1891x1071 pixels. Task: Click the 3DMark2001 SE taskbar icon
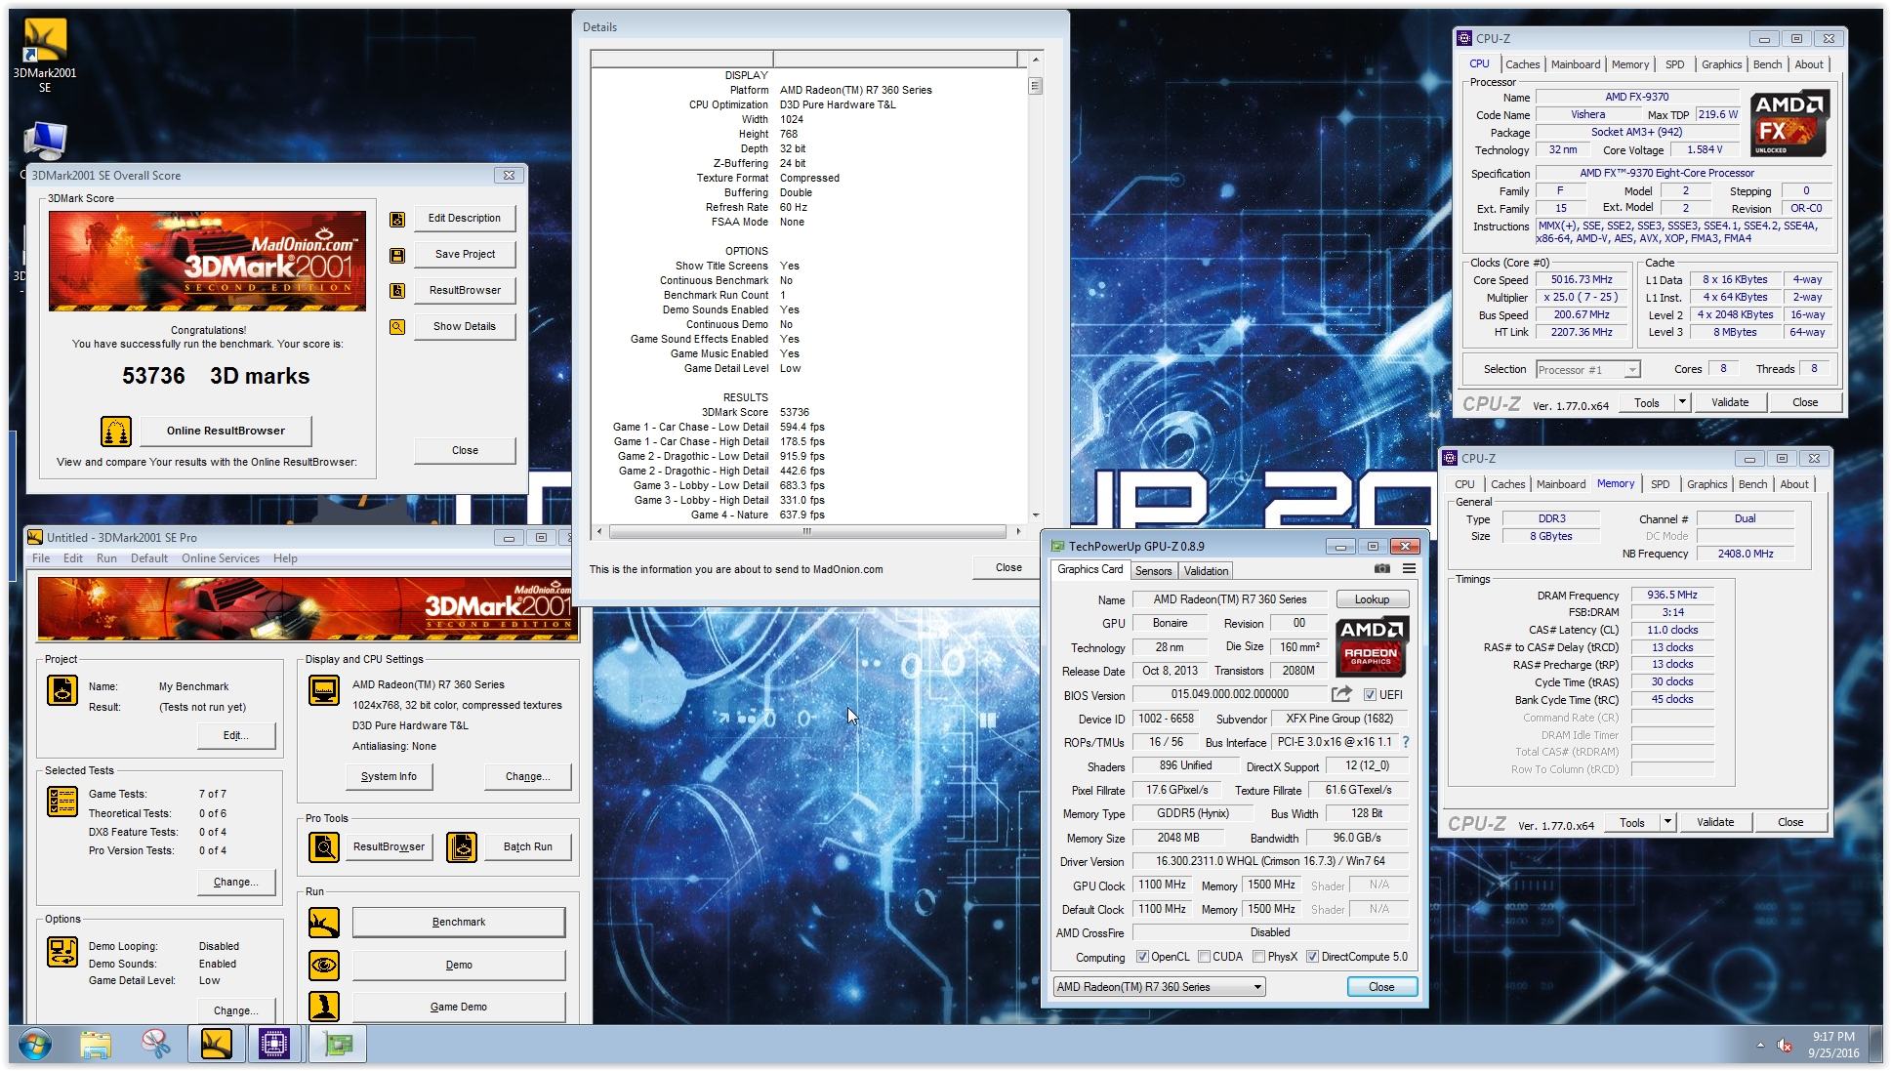[x=216, y=1044]
